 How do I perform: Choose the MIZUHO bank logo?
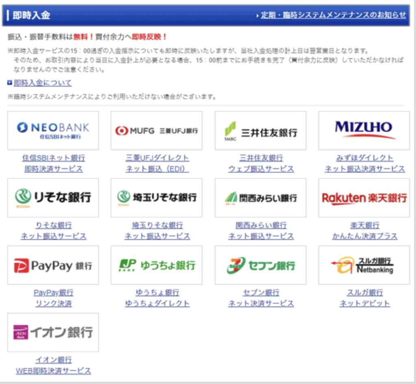click(x=364, y=130)
